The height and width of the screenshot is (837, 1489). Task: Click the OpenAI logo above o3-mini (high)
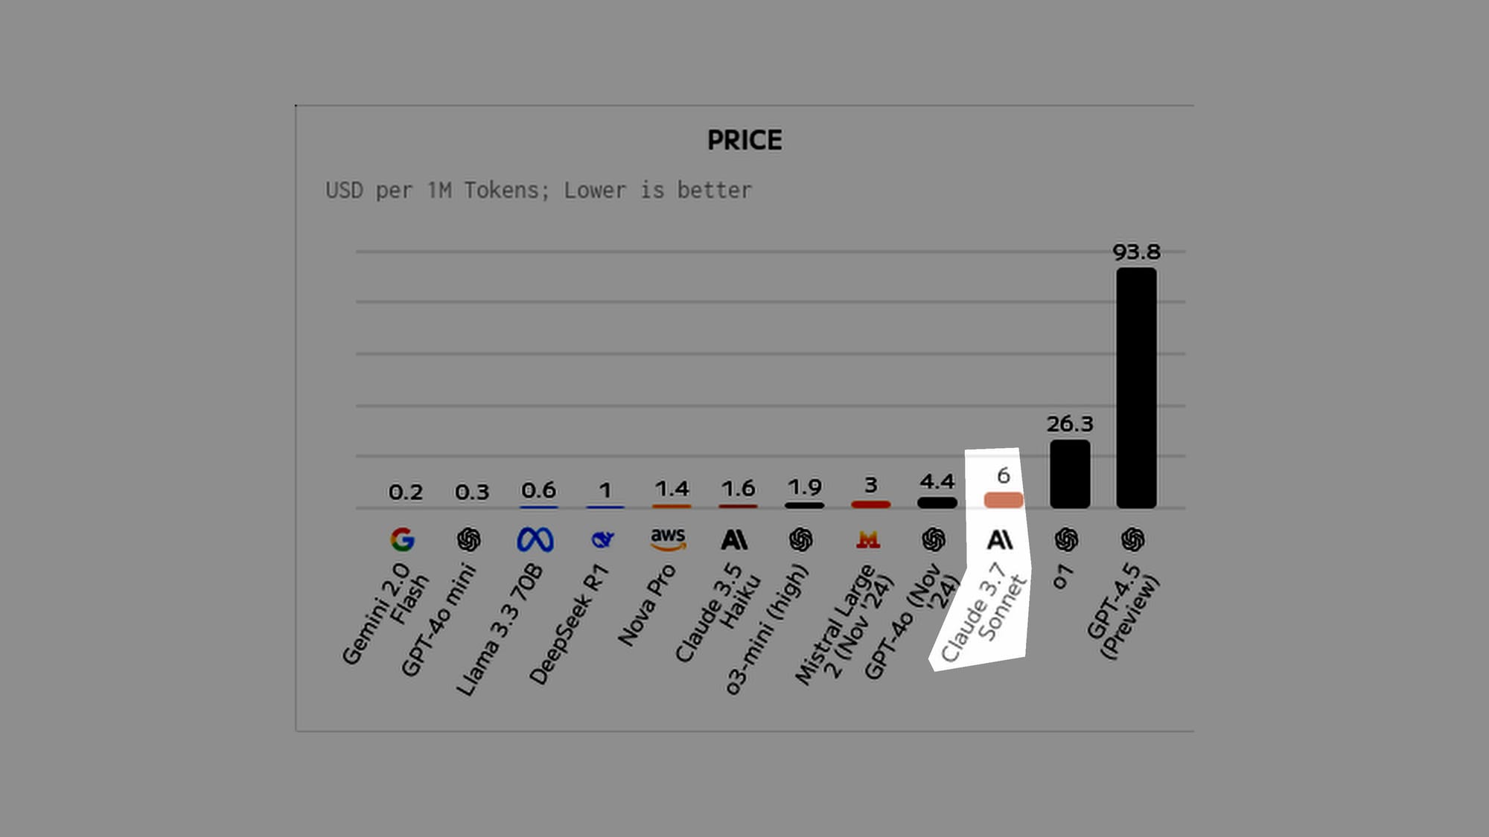(x=801, y=539)
